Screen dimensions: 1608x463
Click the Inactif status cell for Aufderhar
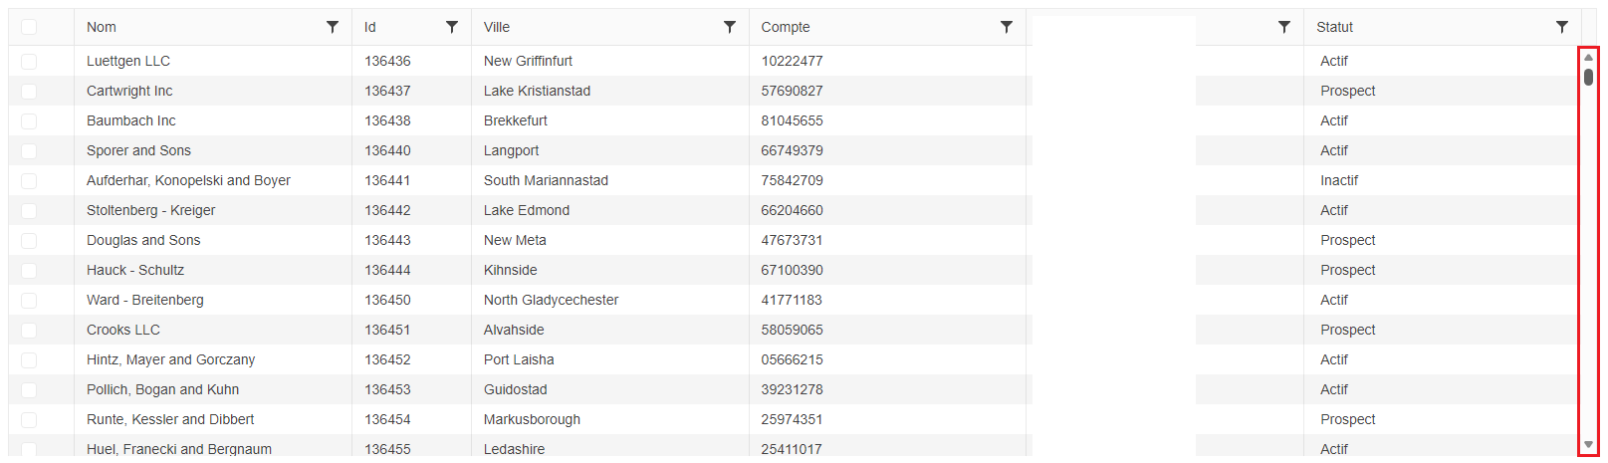1339,180
